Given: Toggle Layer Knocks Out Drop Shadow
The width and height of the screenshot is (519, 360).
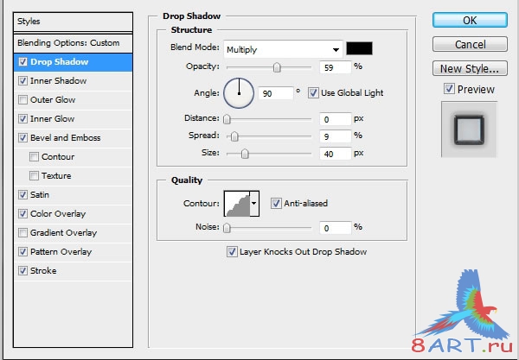Looking at the screenshot, I should click(x=232, y=252).
